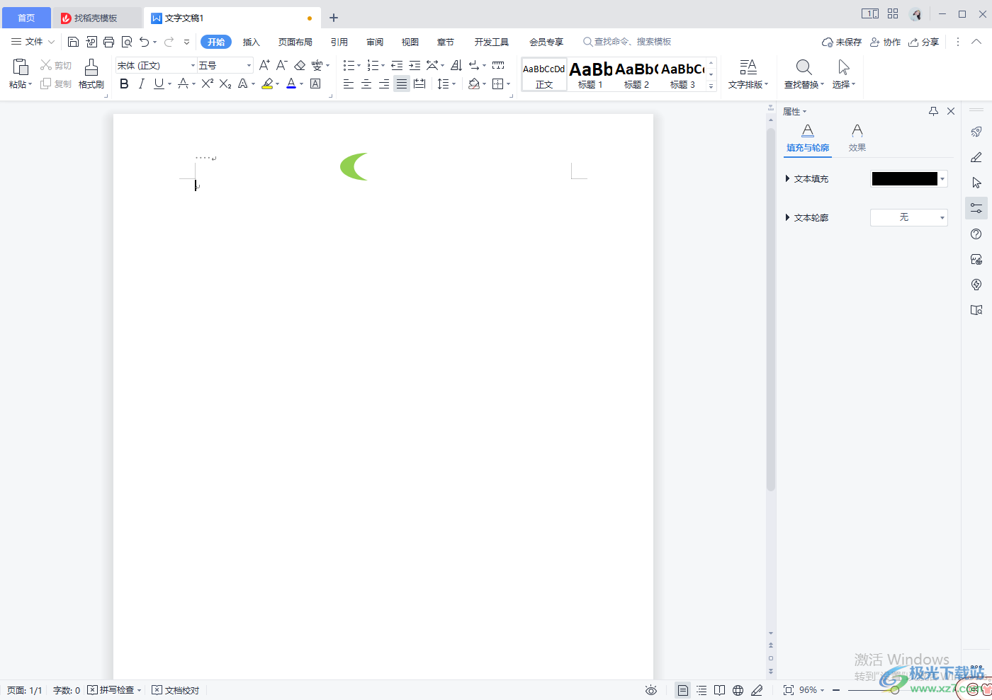Apply Heading 1 (标题 1) style

click(x=590, y=74)
